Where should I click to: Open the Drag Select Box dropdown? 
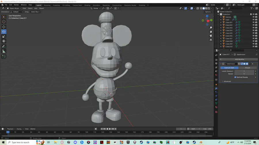(x=35, y=12)
